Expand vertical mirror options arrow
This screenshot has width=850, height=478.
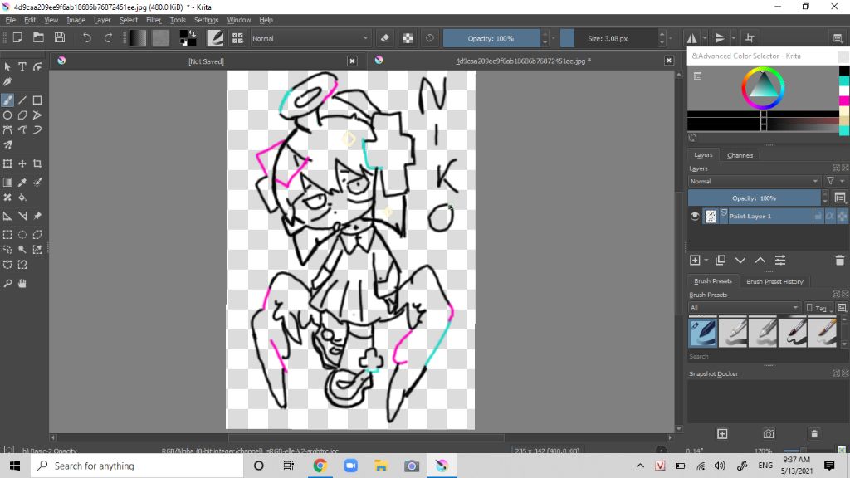coord(734,38)
